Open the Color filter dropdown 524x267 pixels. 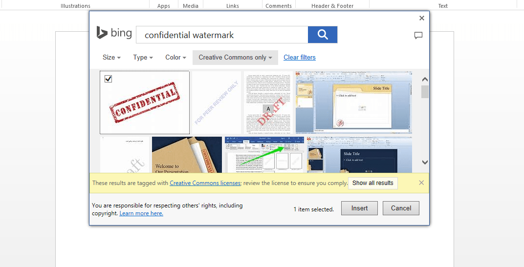pyautogui.click(x=176, y=58)
